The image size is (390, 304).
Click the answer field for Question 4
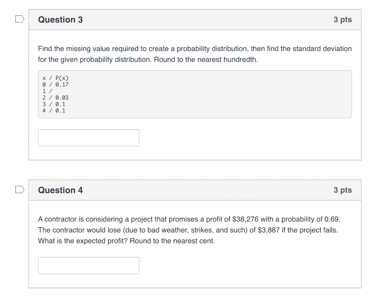[88, 265]
